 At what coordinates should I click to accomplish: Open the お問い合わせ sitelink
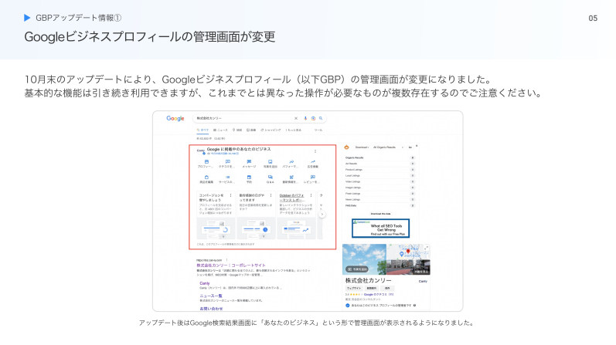211,309
